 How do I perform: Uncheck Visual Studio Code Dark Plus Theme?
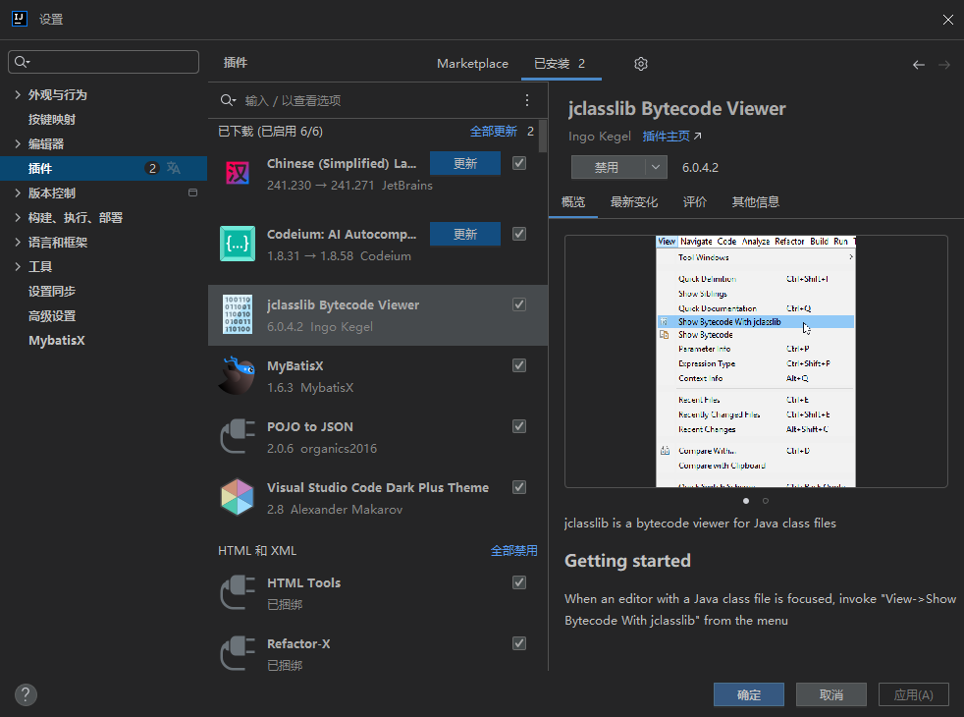(x=519, y=487)
